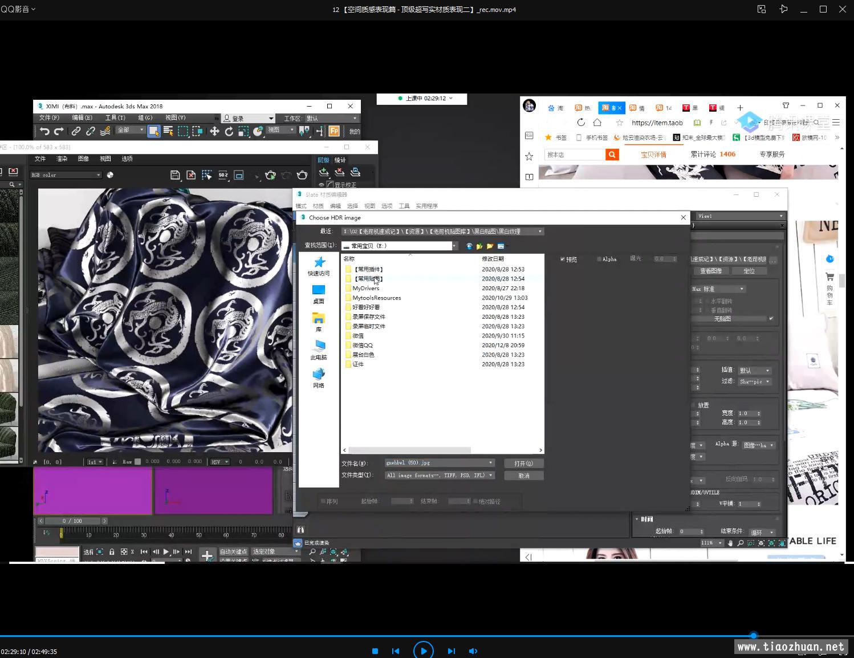Screen dimensions: 854x658
Task: Open the RGB color channel dropdown
Action: click(x=66, y=175)
